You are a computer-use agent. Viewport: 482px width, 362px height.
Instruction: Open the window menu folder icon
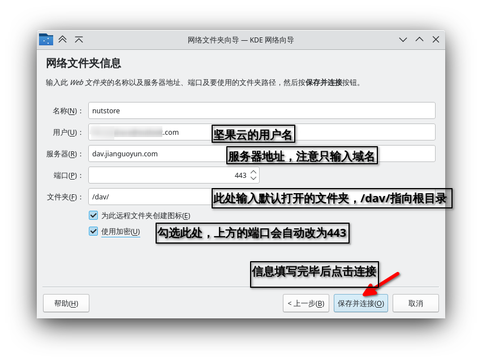[x=46, y=40]
